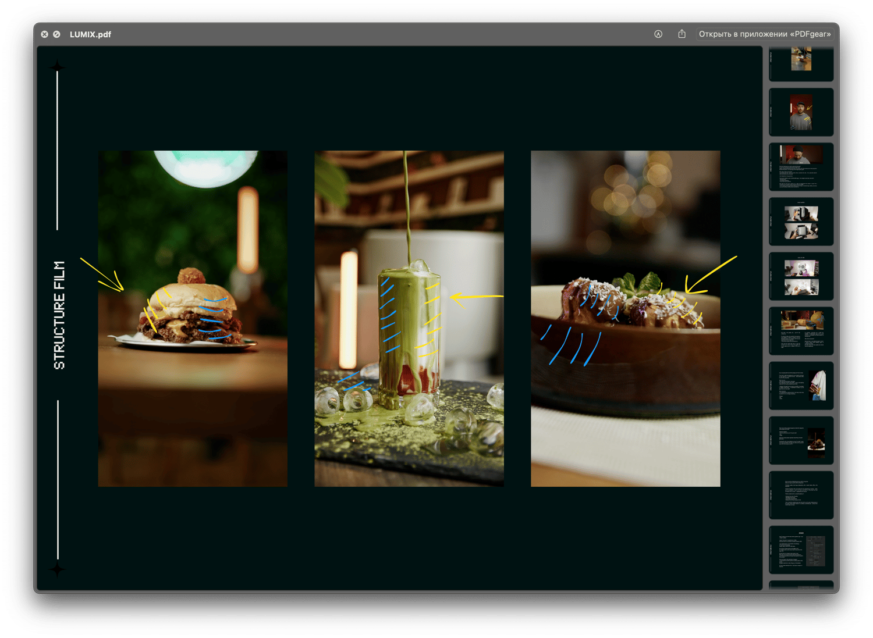Open the thumbnail with the bearded man portrait
Viewport: 873px width, 638px height.
click(801, 112)
